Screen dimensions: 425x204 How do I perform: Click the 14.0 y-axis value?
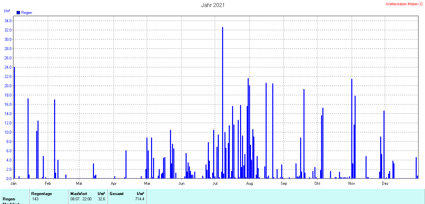pyautogui.click(x=8, y=113)
